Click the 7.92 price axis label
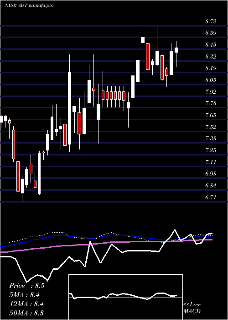This screenshot has height=320, width=228. 211,91
